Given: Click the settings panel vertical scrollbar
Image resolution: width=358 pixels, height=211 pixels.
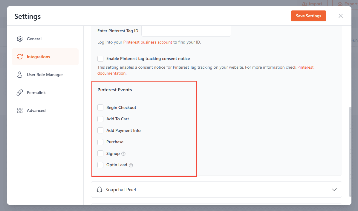Looking at the screenshot, I should pos(350,152).
